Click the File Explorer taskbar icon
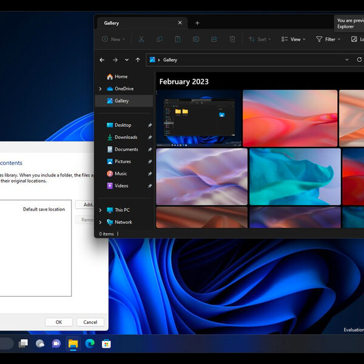Screen dimensions: 364x364 point(73,343)
